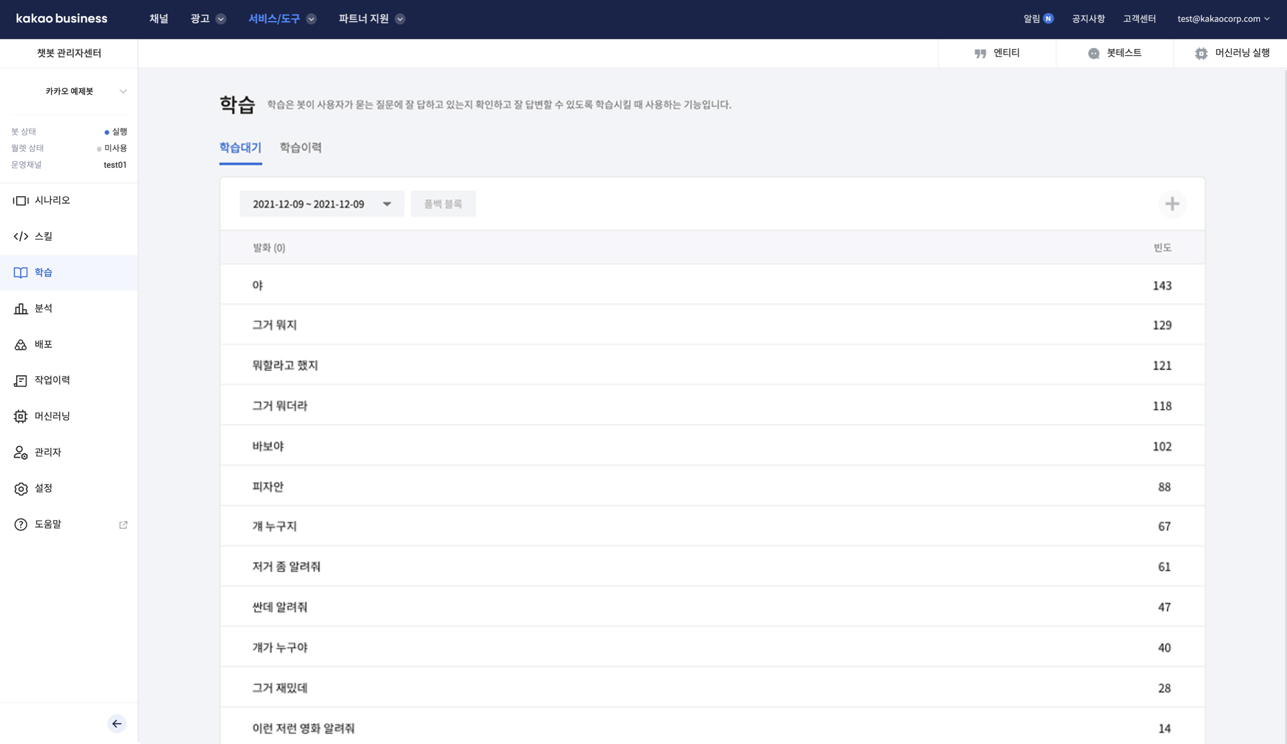Screen dimensions: 1287x744
Task: Click the plus add button icon
Action: pyautogui.click(x=1172, y=204)
